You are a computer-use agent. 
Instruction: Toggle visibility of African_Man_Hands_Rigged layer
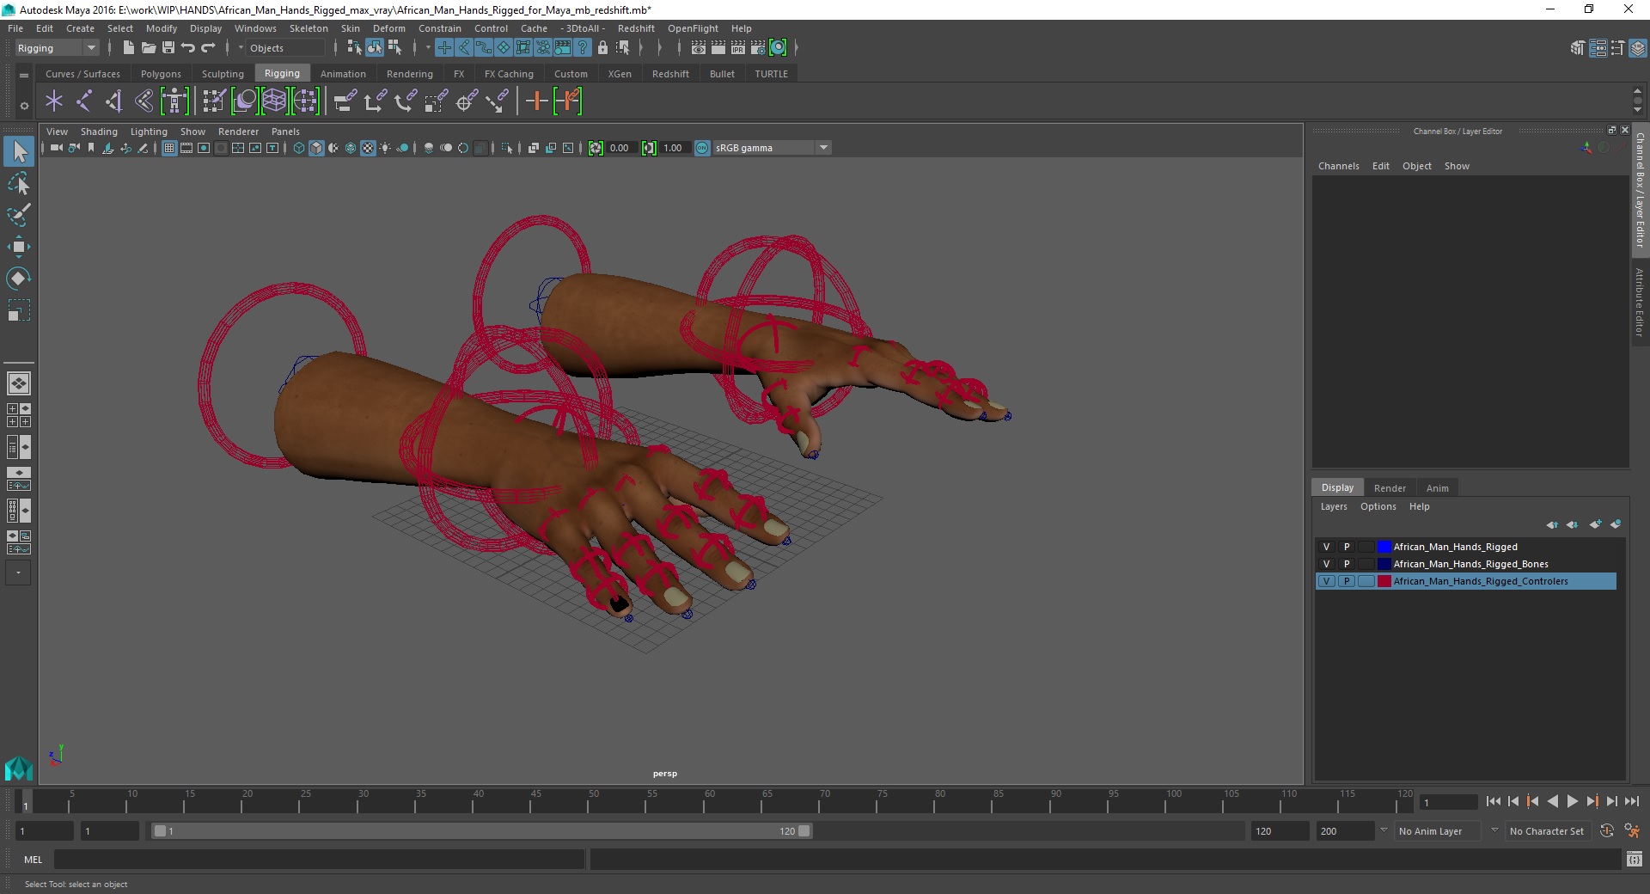tap(1326, 547)
